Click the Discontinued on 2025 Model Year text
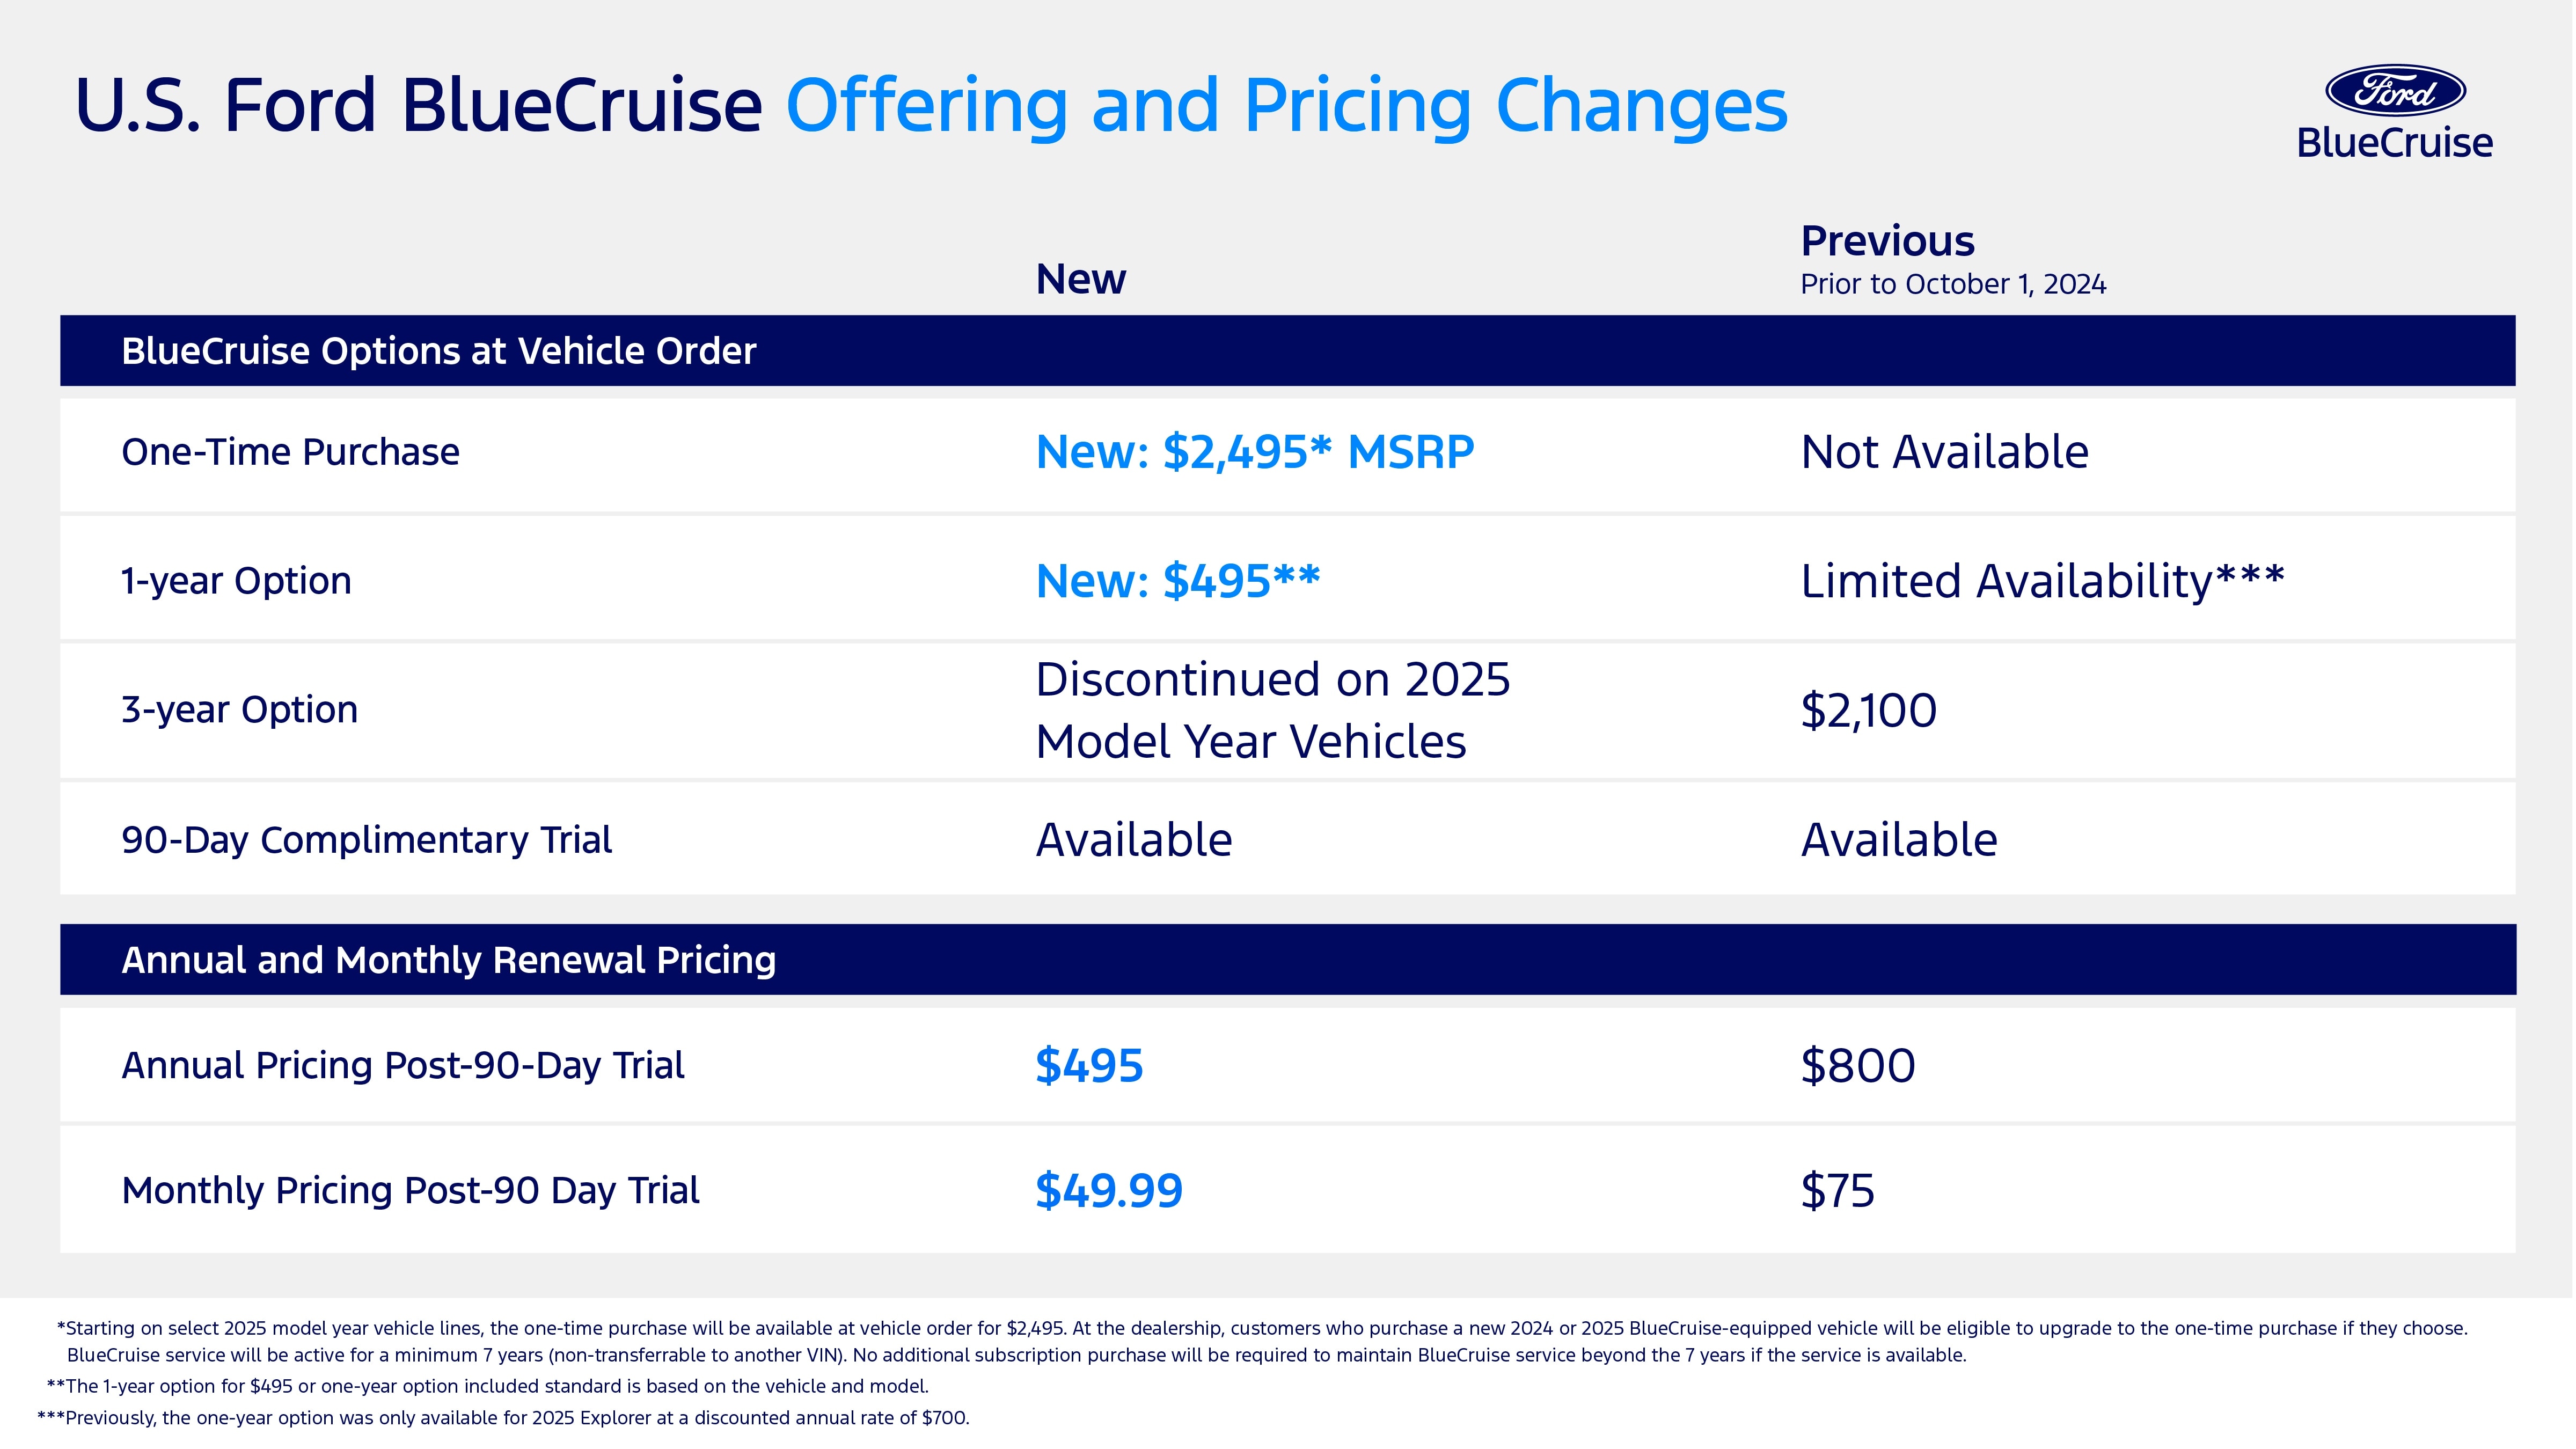The image size is (2576, 1449). pos(1273,710)
